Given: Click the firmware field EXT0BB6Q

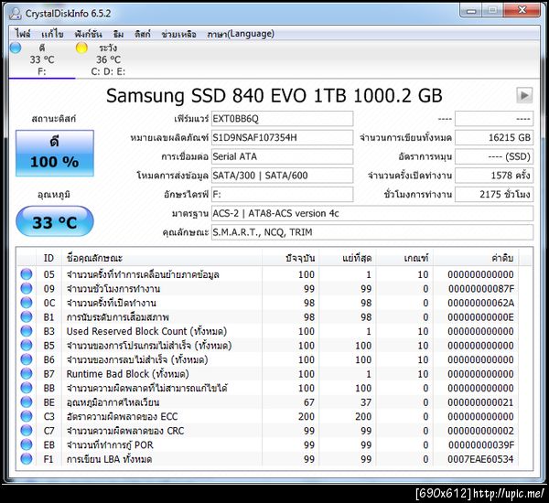Looking at the screenshot, I should (x=282, y=119).
